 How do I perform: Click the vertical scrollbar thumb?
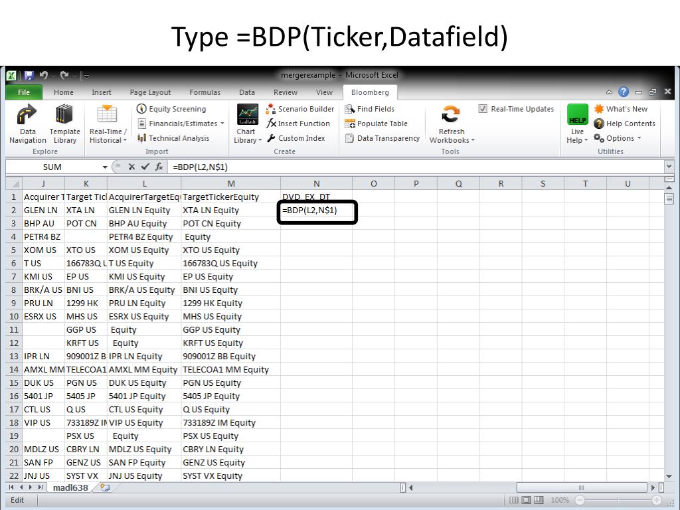(x=669, y=198)
